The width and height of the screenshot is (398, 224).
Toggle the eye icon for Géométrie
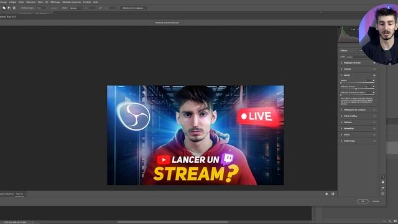(x=374, y=129)
